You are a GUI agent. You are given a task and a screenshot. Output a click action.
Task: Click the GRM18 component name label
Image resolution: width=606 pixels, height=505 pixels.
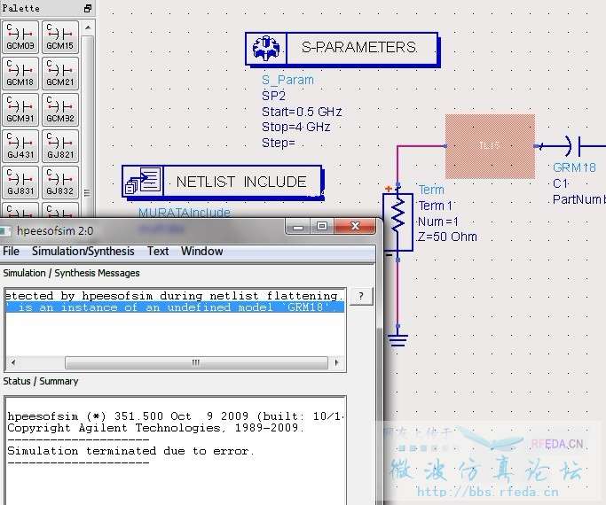point(574,167)
